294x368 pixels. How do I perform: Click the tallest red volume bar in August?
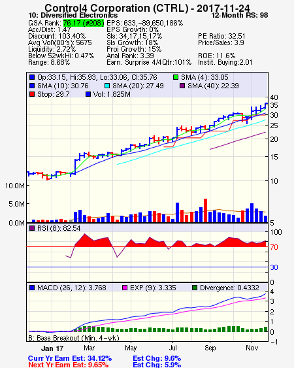(205, 210)
